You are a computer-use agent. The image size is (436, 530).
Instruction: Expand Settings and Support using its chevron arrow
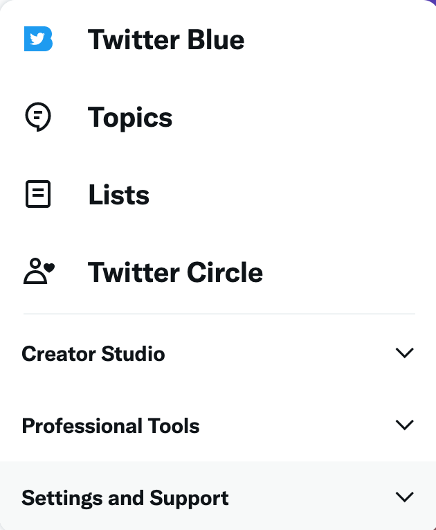(x=405, y=497)
